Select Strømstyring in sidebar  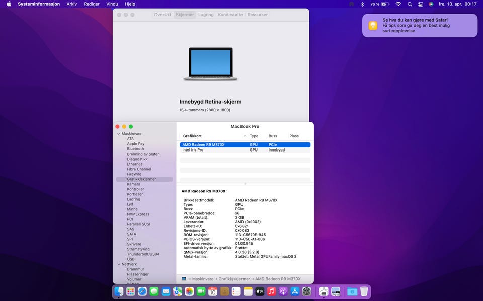pos(138,249)
